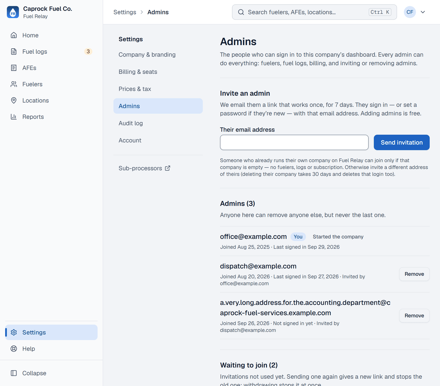Open Fuel logs in the sidebar
This screenshot has height=386, width=440.
point(51,52)
